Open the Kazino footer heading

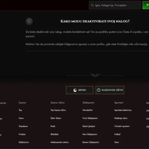coord(23,103)
